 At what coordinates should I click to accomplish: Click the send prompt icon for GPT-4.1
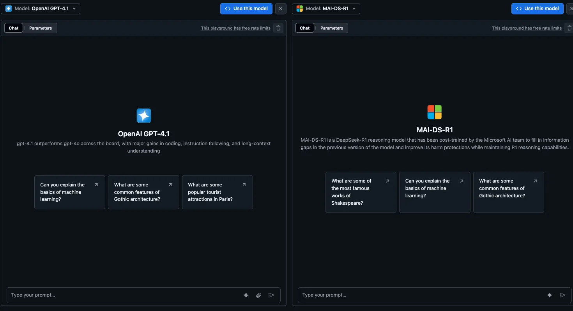pos(272,295)
